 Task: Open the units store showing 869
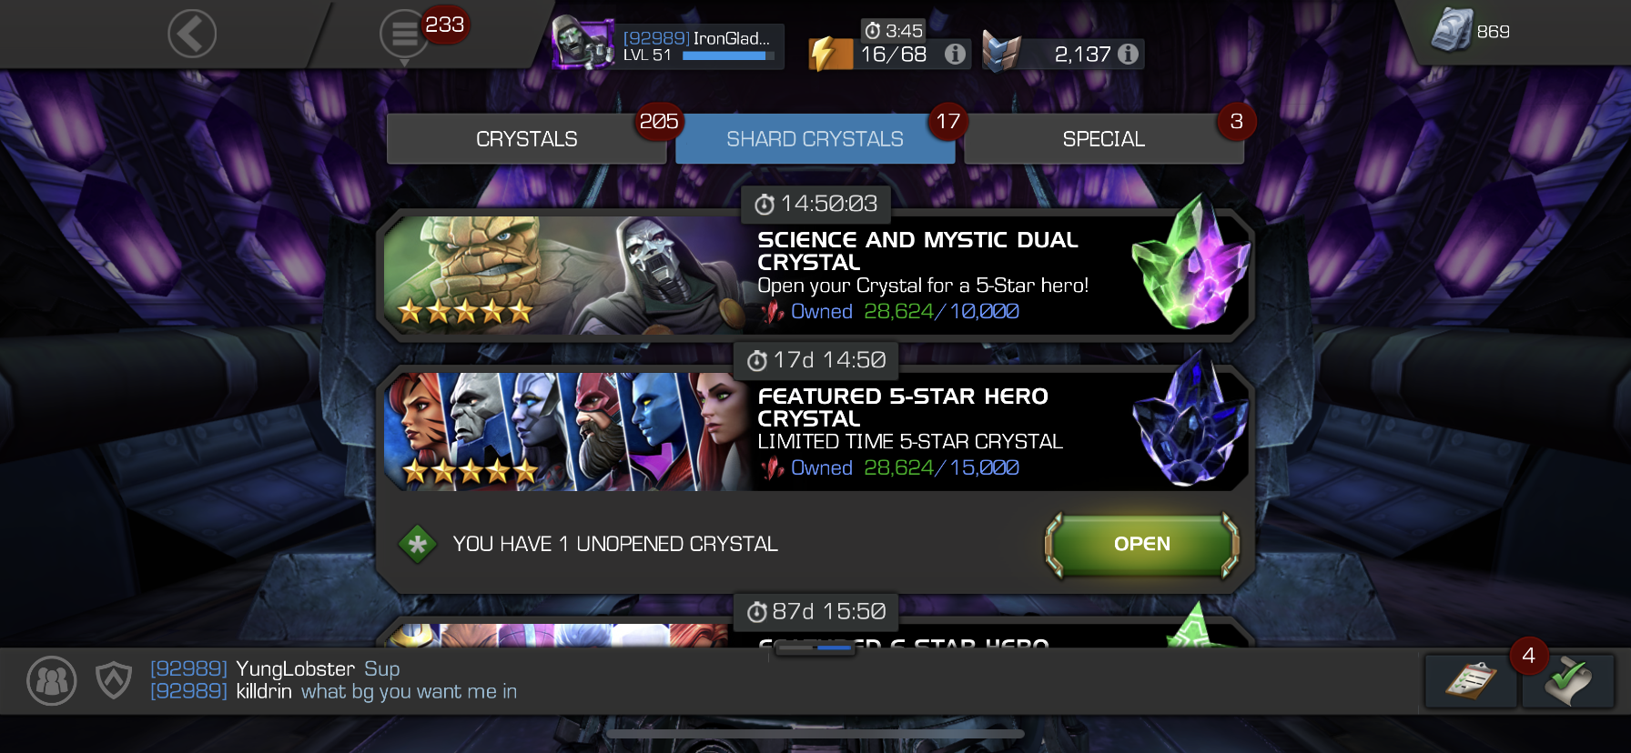tap(1469, 31)
